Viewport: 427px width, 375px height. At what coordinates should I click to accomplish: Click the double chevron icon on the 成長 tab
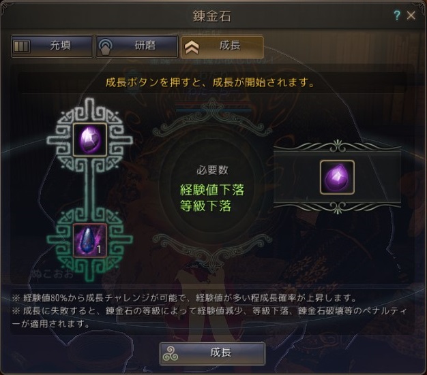(x=192, y=48)
